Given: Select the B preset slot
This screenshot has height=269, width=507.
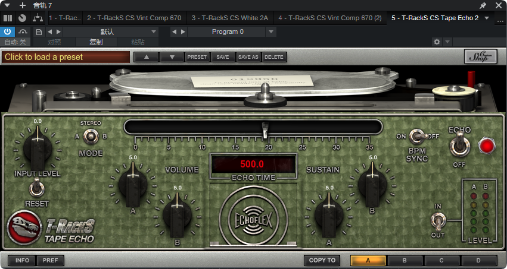Looking at the screenshot, I should (x=405, y=260).
